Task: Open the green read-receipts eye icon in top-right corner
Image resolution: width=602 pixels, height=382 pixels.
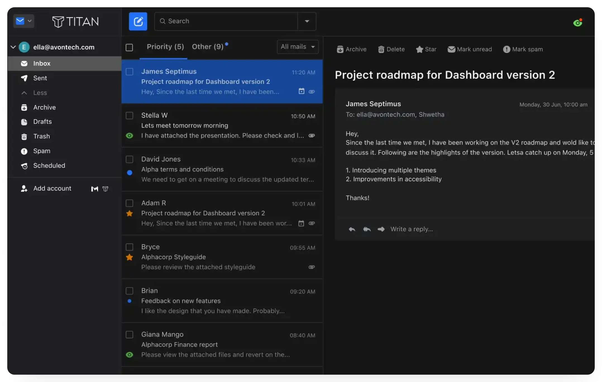Action: pos(578,22)
